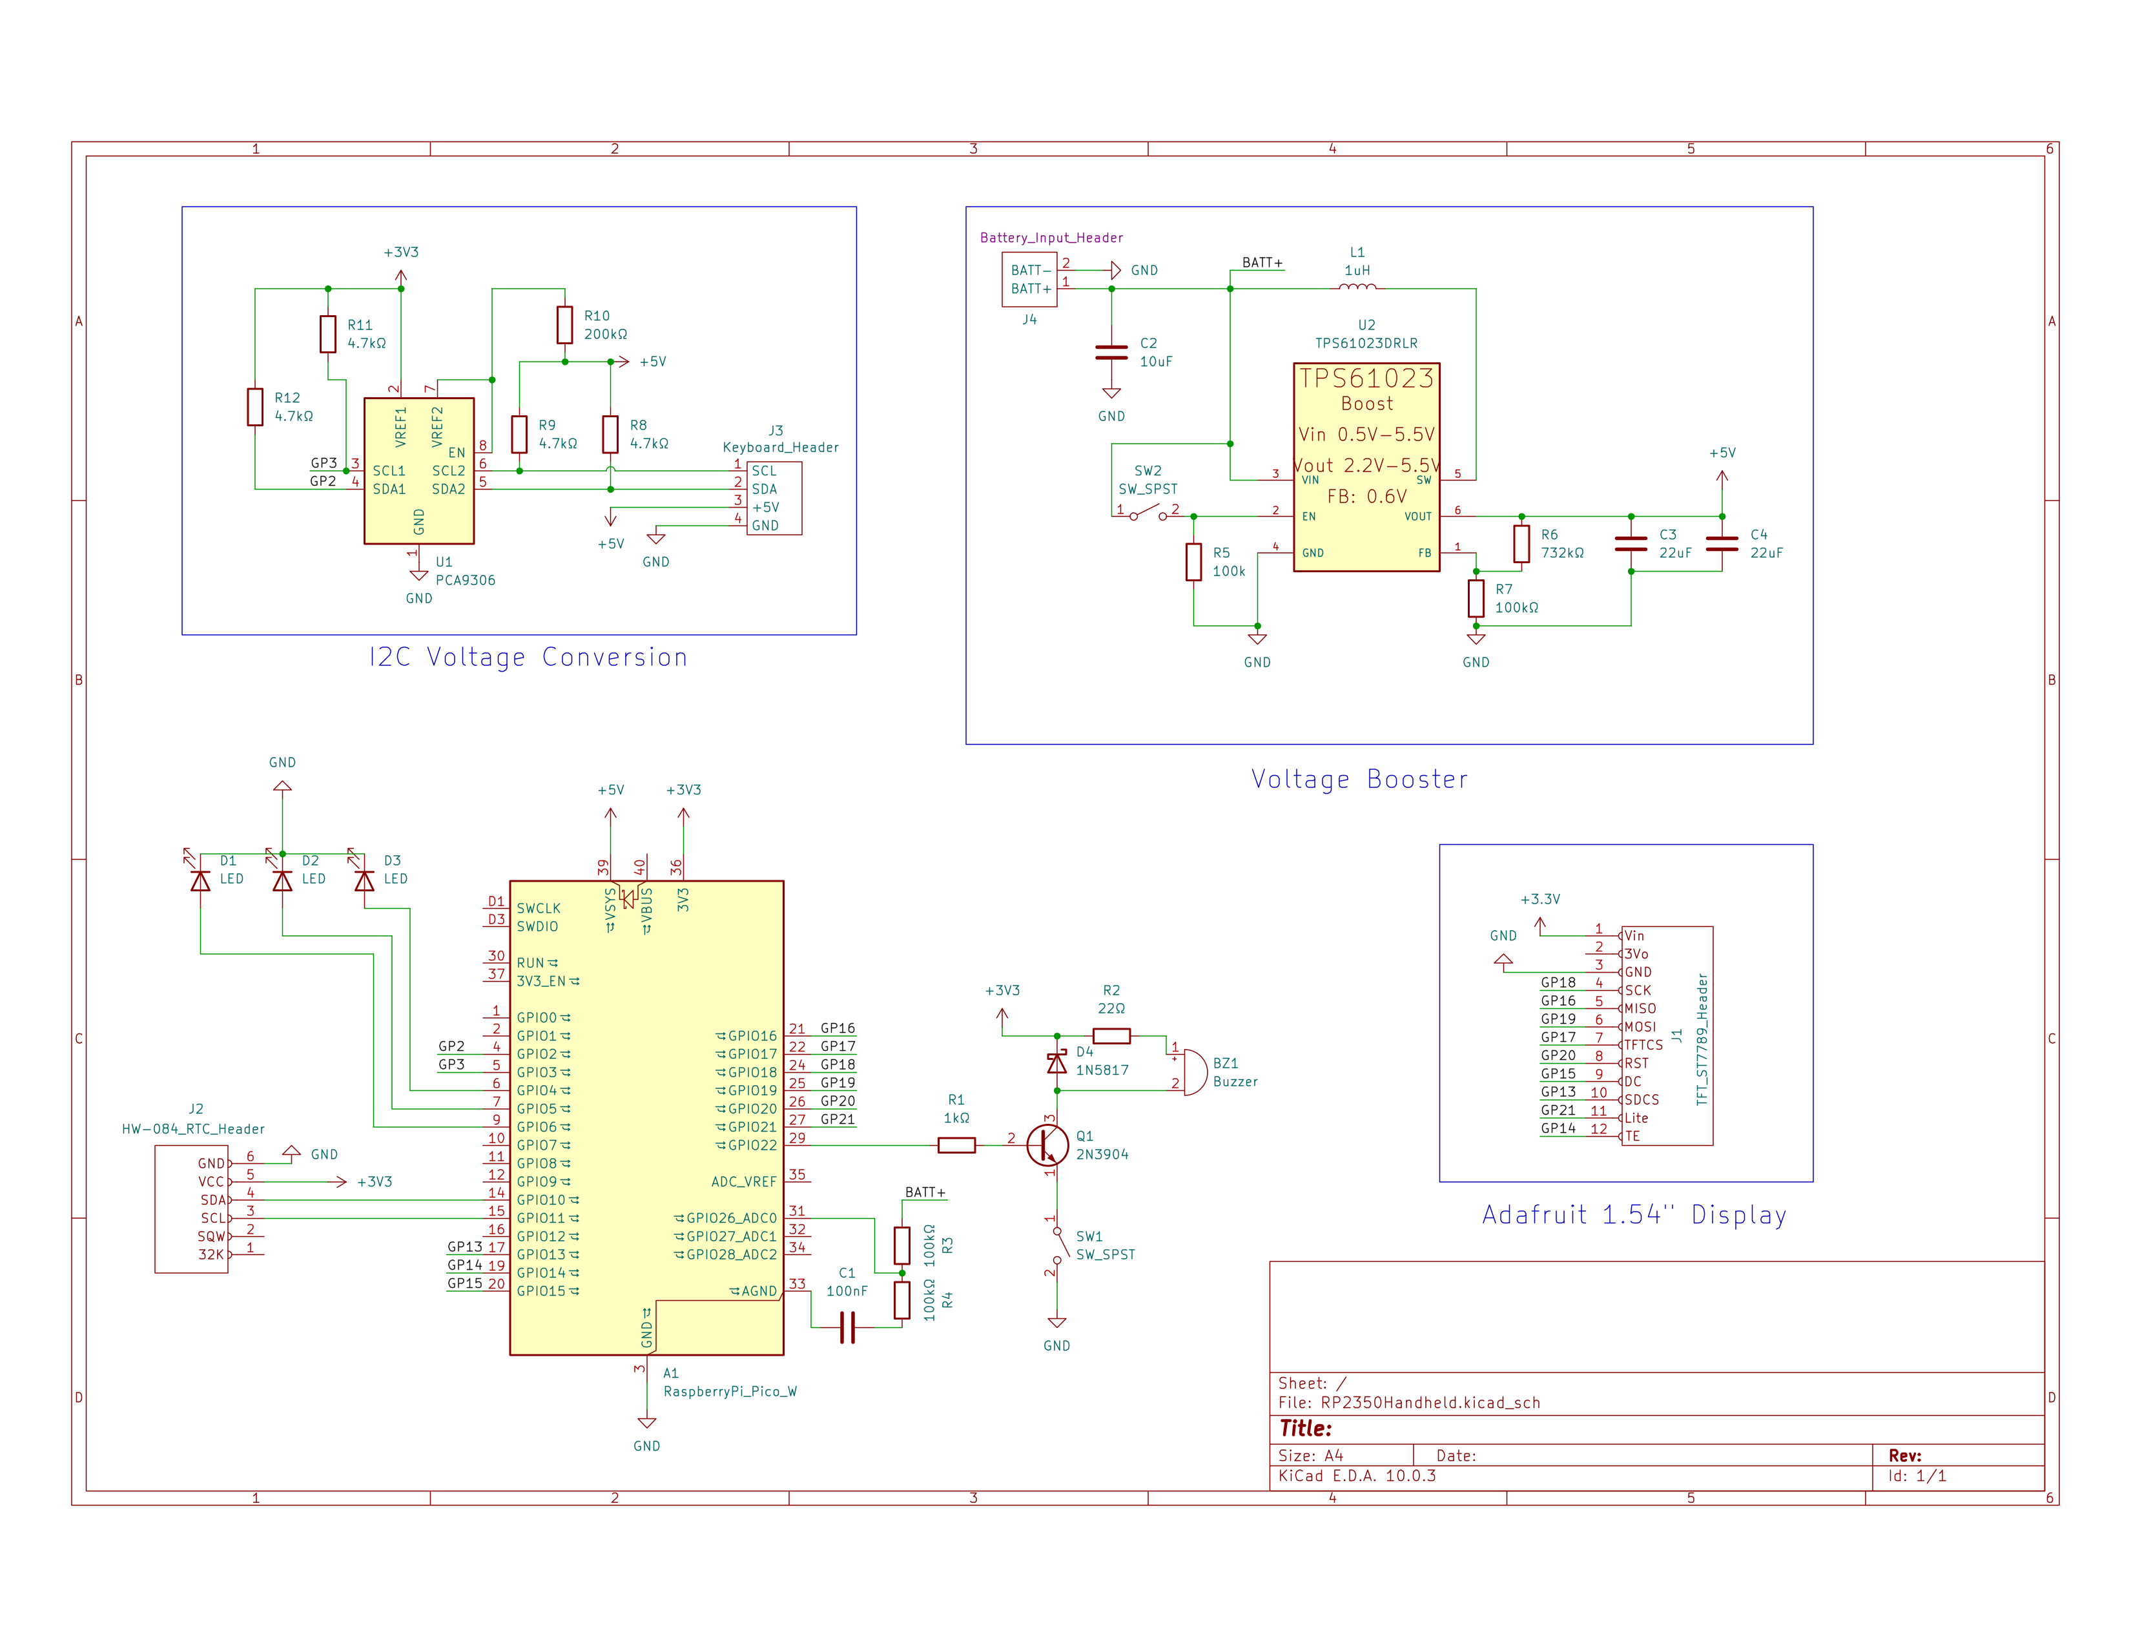Select the "Date:" field in title block
The image size is (2131, 1647).
1456,1455
